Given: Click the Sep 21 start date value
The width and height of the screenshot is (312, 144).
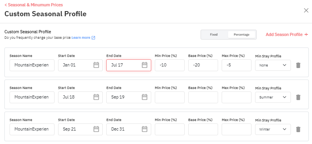Looking at the screenshot, I should coord(69,129).
